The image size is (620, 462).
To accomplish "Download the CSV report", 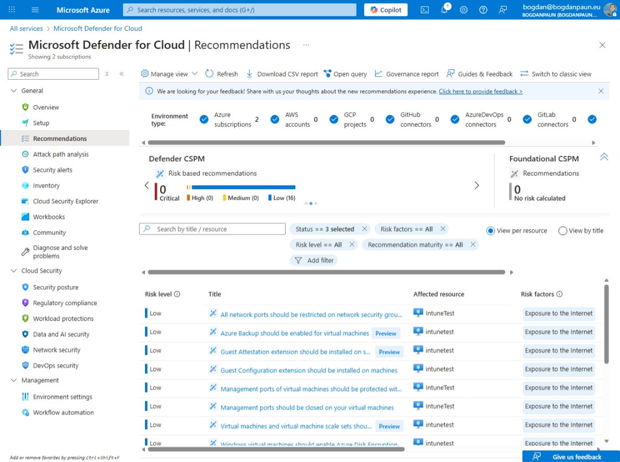I will coord(285,74).
